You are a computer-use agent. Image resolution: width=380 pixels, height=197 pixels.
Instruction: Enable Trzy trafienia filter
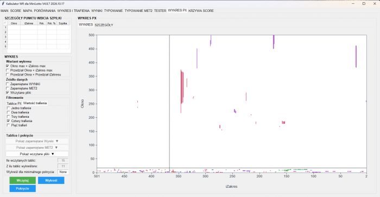click(9, 117)
